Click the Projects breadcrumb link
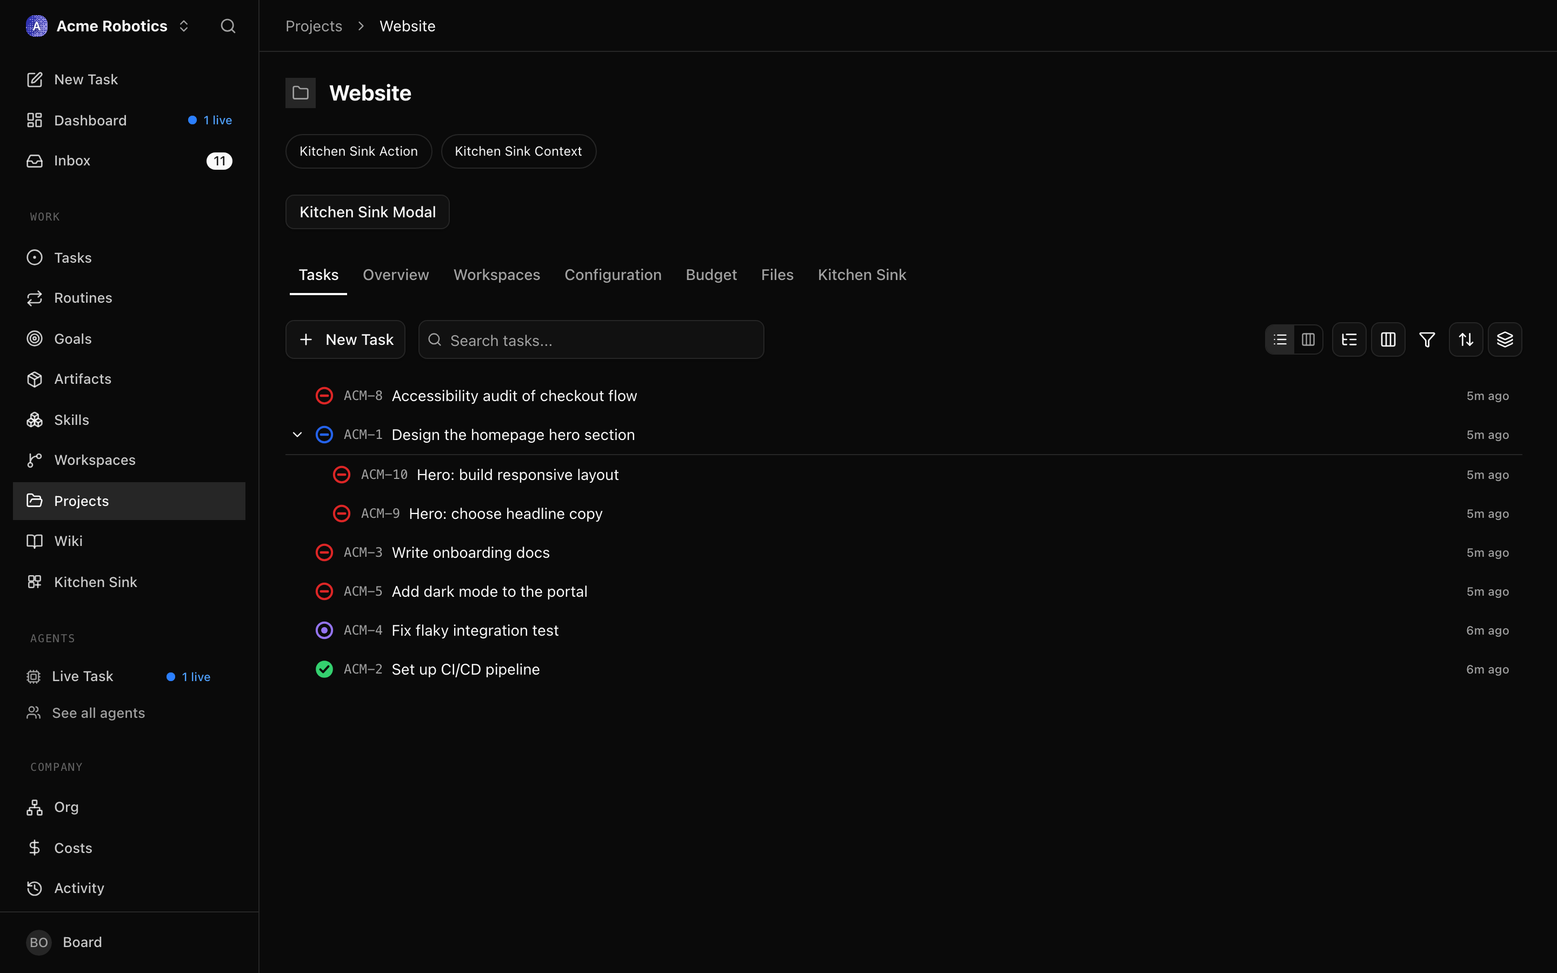 [314, 26]
